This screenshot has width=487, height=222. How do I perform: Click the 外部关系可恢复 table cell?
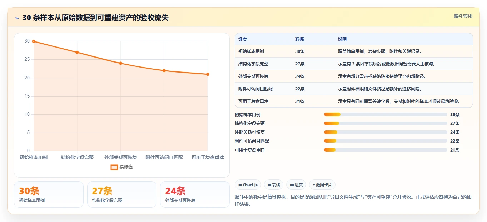pos(263,76)
